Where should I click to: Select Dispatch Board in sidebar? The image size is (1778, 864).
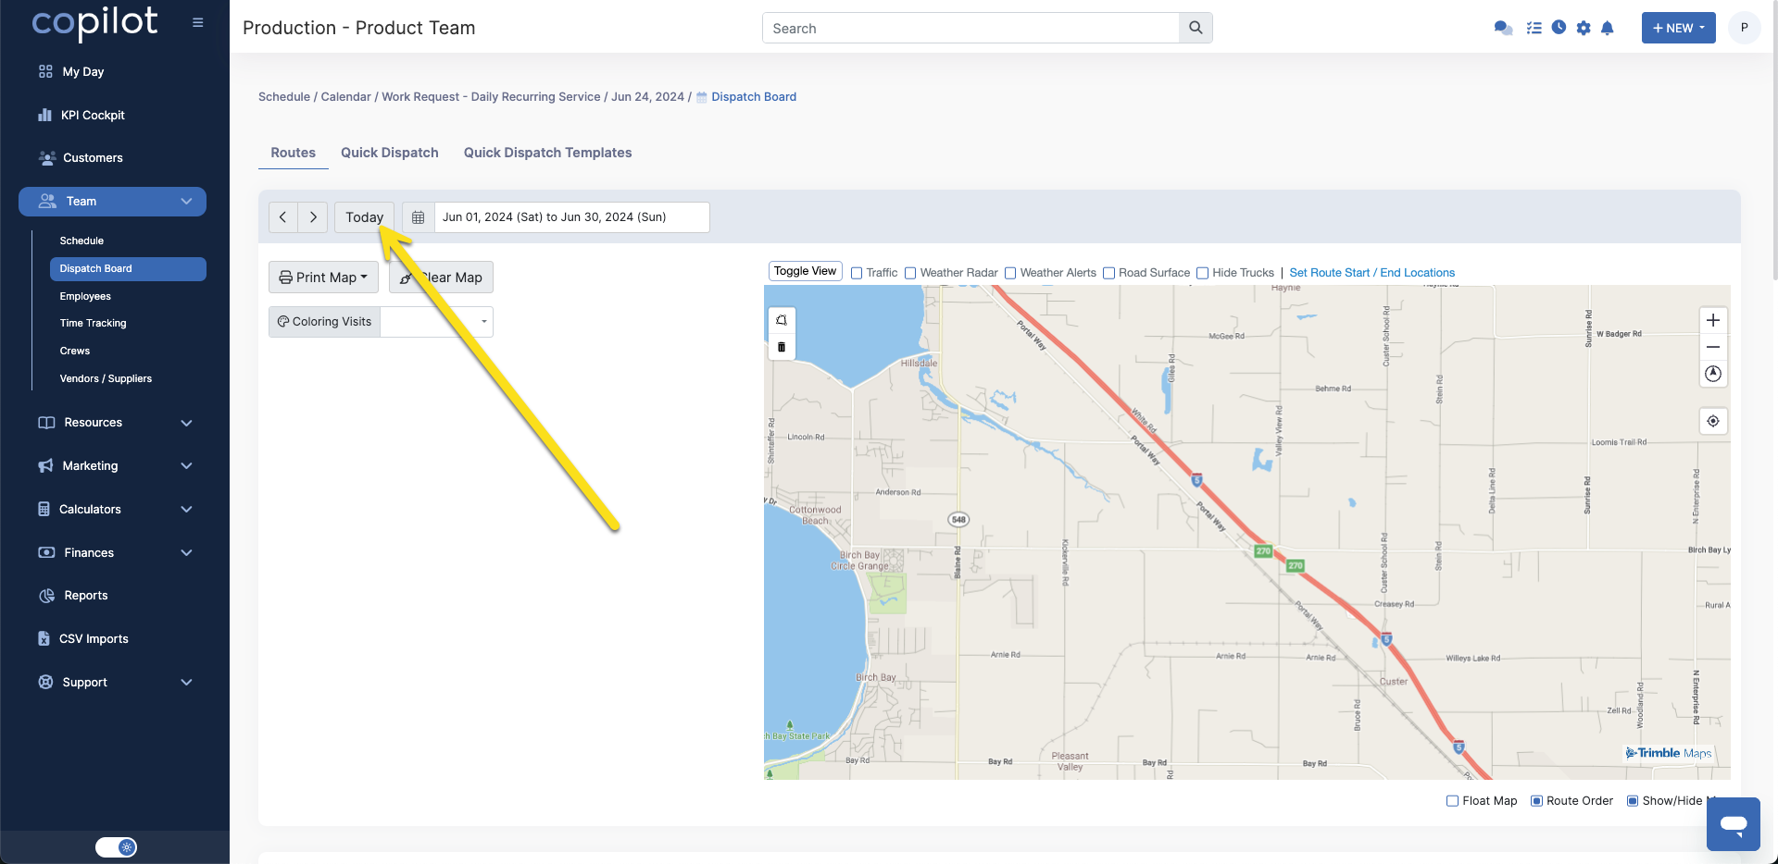point(128,268)
